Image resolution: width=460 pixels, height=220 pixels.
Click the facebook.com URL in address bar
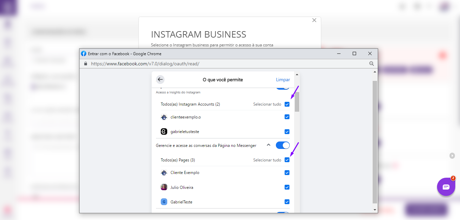pos(145,64)
